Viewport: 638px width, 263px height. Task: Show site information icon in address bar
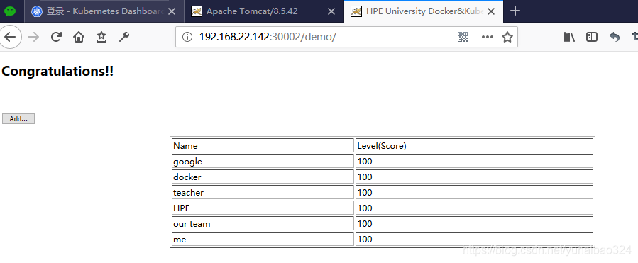[x=187, y=37]
